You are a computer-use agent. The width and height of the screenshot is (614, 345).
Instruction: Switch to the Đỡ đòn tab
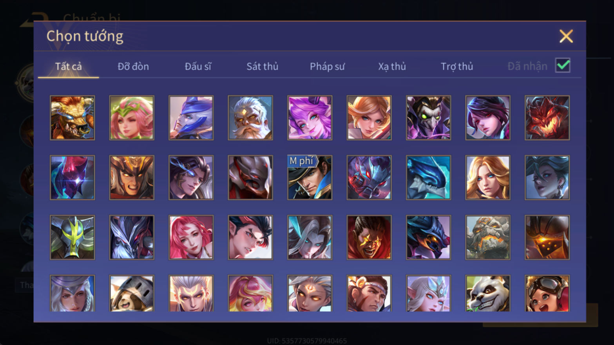click(x=133, y=66)
